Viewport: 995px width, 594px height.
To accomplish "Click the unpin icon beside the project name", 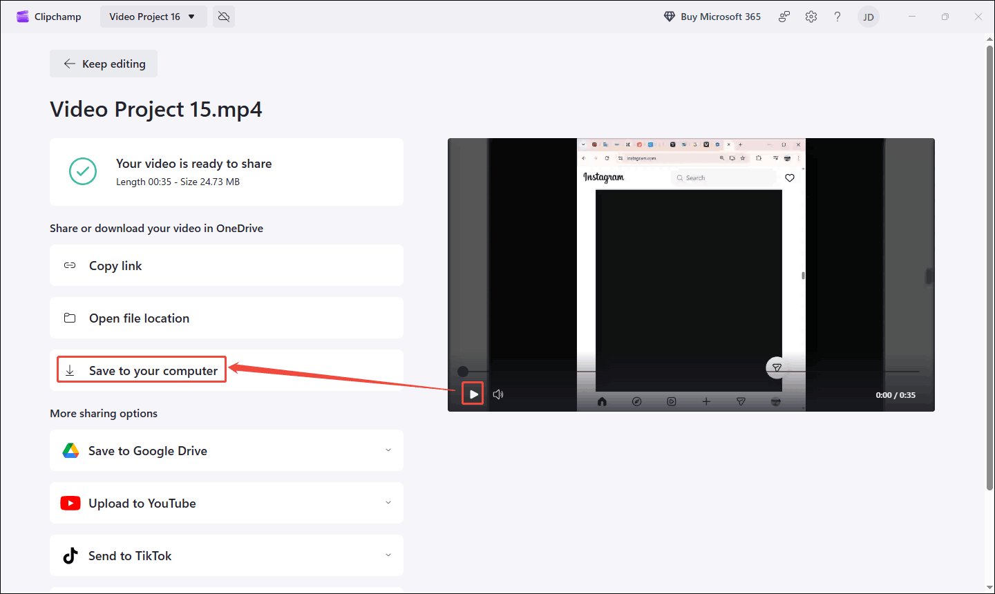I will [223, 16].
